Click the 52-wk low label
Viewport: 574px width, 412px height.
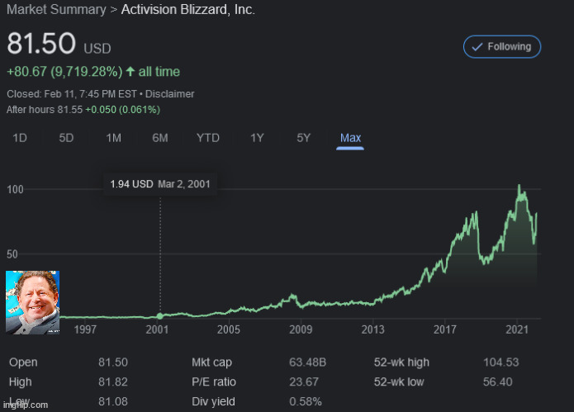(399, 382)
